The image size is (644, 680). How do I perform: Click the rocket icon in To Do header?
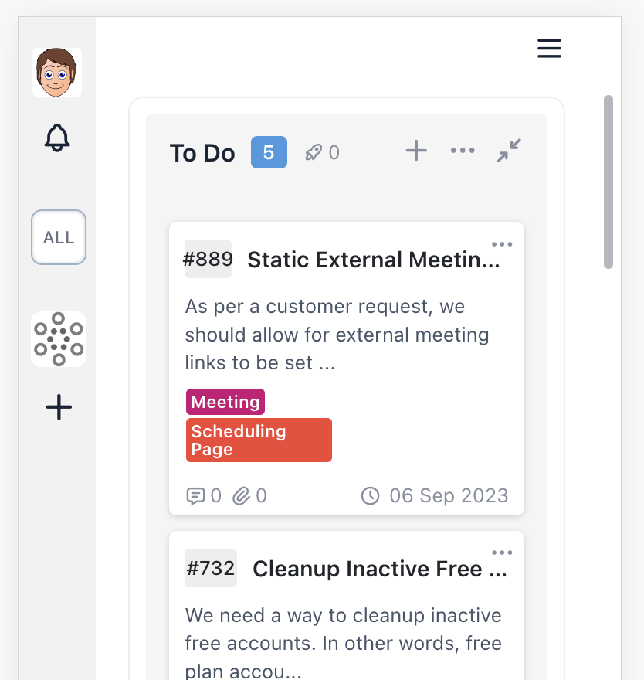point(313,152)
